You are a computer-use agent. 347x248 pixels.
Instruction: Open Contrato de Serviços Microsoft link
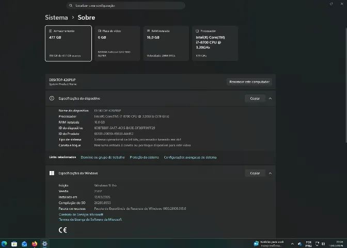tap(81, 214)
